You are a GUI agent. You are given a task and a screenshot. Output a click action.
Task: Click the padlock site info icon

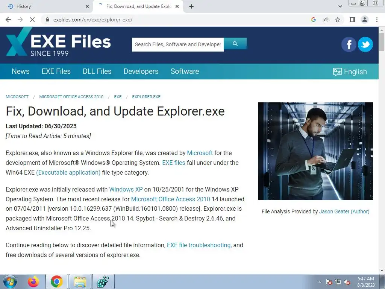[47, 20]
